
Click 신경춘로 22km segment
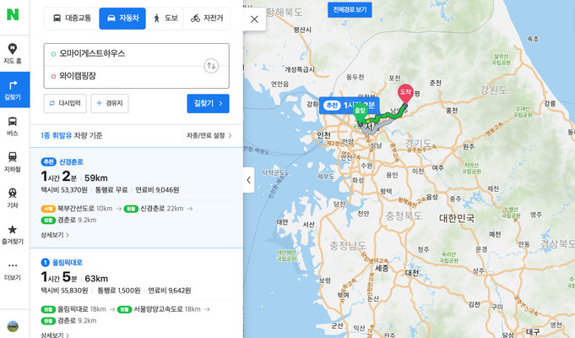(x=154, y=209)
